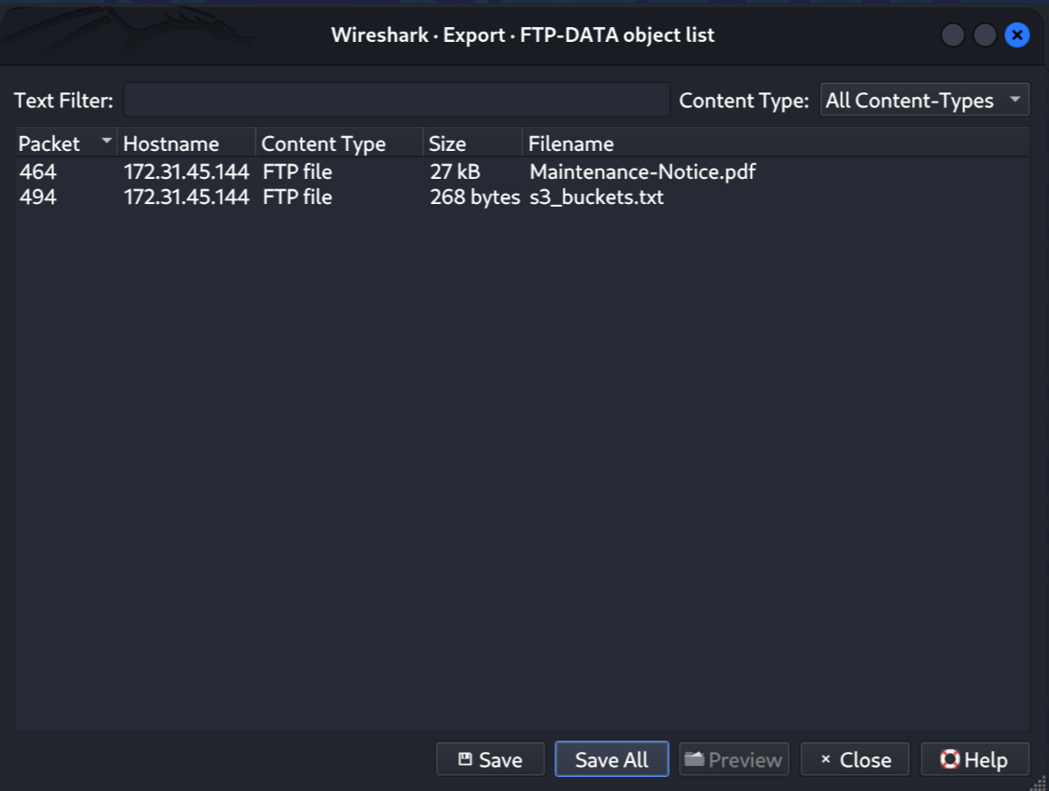The height and width of the screenshot is (791, 1049).
Task: Click the maximize window circle button
Action: tap(985, 34)
